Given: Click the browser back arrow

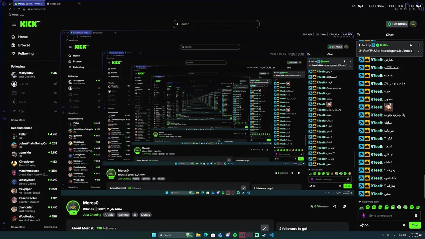Looking at the screenshot, I should [x=10, y=9].
